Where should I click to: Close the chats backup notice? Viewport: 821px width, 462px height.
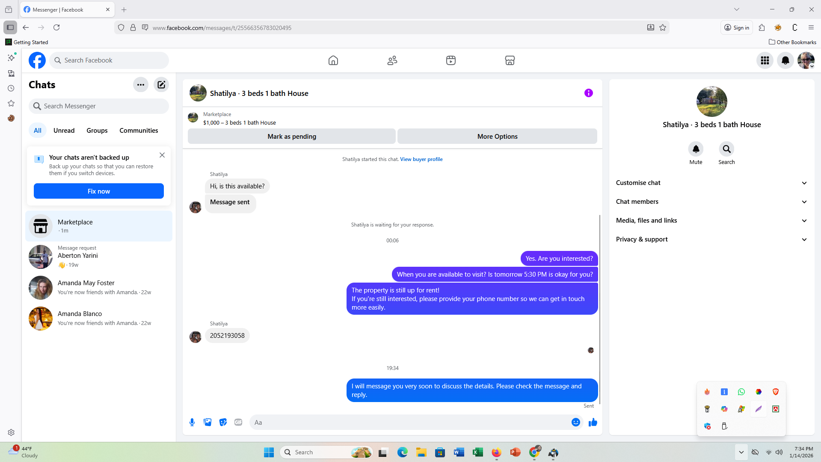tap(162, 155)
